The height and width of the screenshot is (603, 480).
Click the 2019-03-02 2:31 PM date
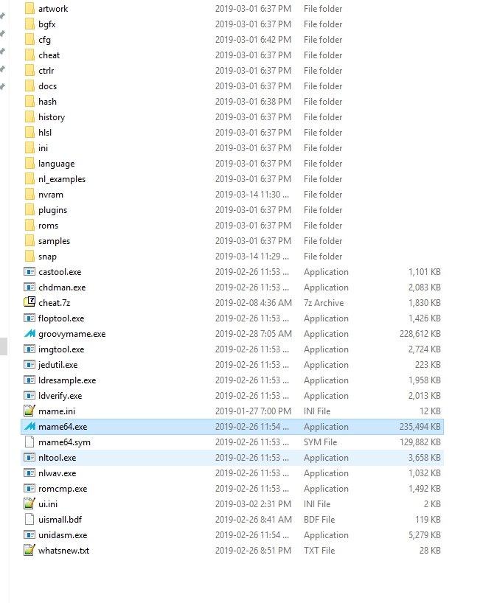(253, 503)
